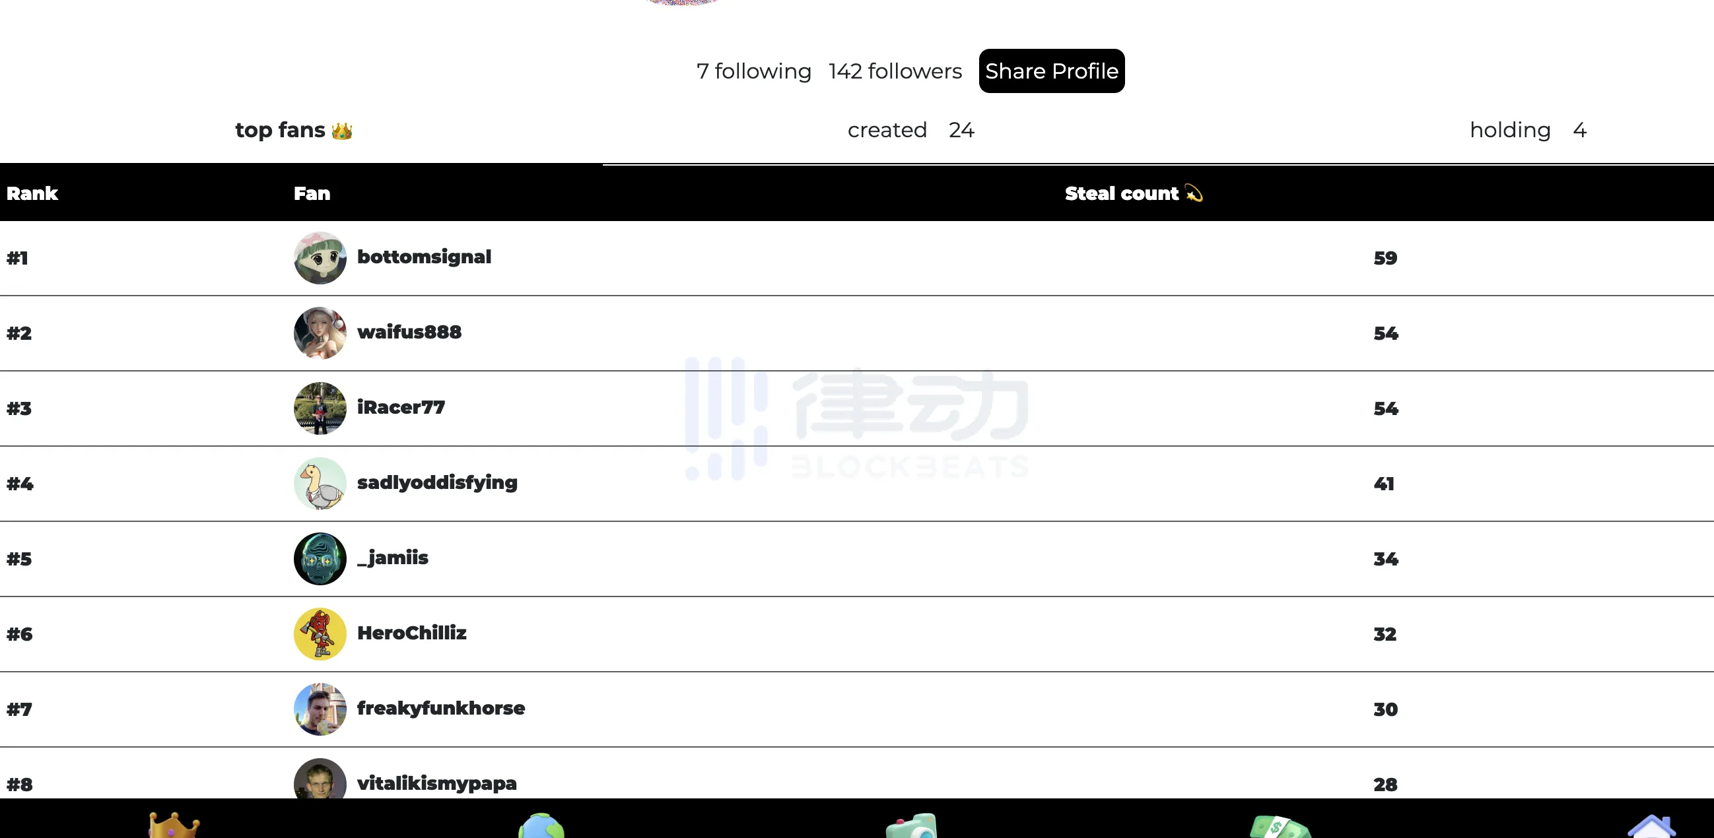Click sadlyoddisfying profile avatar

coord(319,483)
